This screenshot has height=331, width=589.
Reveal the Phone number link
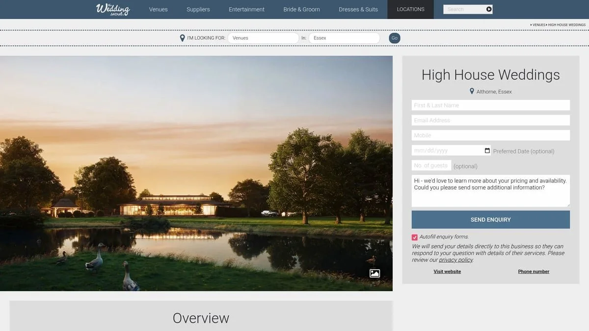(x=534, y=272)
